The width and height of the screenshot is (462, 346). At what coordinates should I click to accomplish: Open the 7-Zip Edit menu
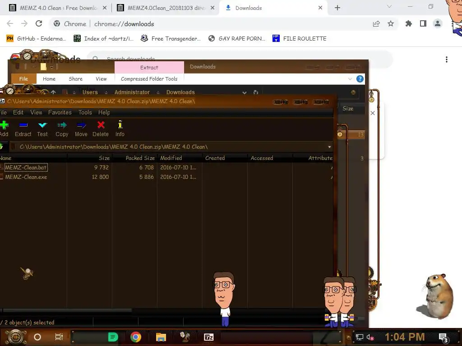click(x=18, y=112)
